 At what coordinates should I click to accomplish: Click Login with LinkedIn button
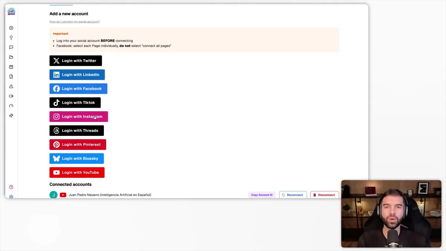[77, 75]
